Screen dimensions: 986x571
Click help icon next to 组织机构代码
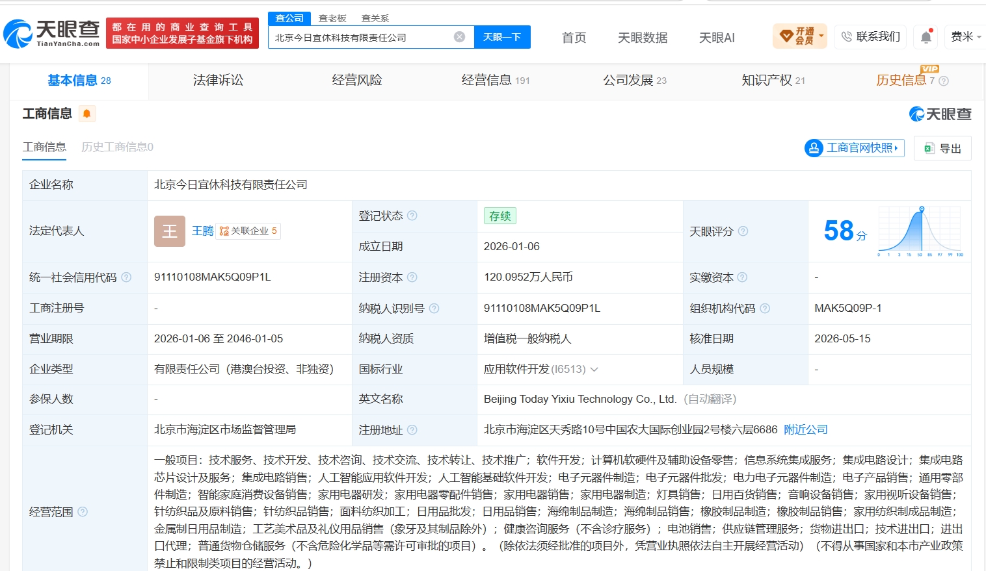(x=765, y=309)
